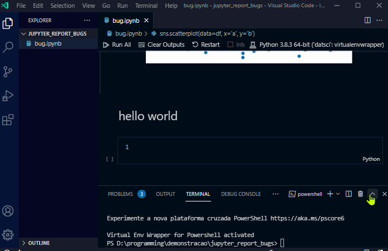Click the VS Code logo icon

[5, 5]
